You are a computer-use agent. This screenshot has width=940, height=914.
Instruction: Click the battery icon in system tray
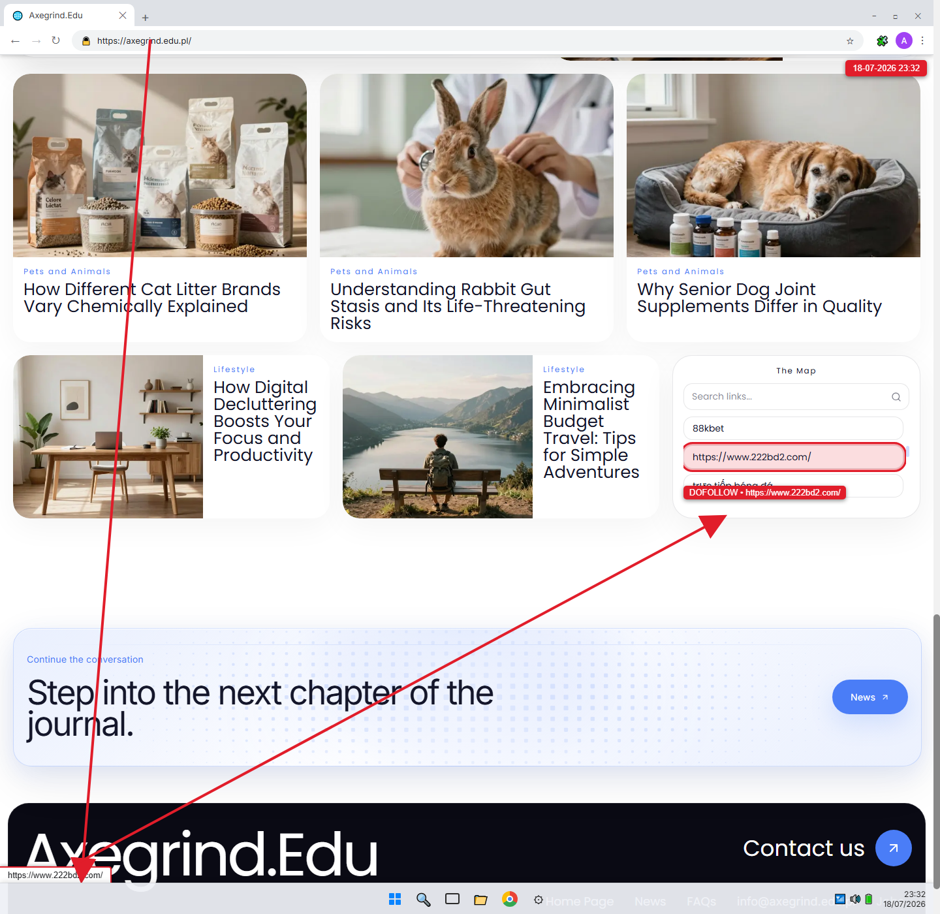pyautogui.click(x=869, y=899)
